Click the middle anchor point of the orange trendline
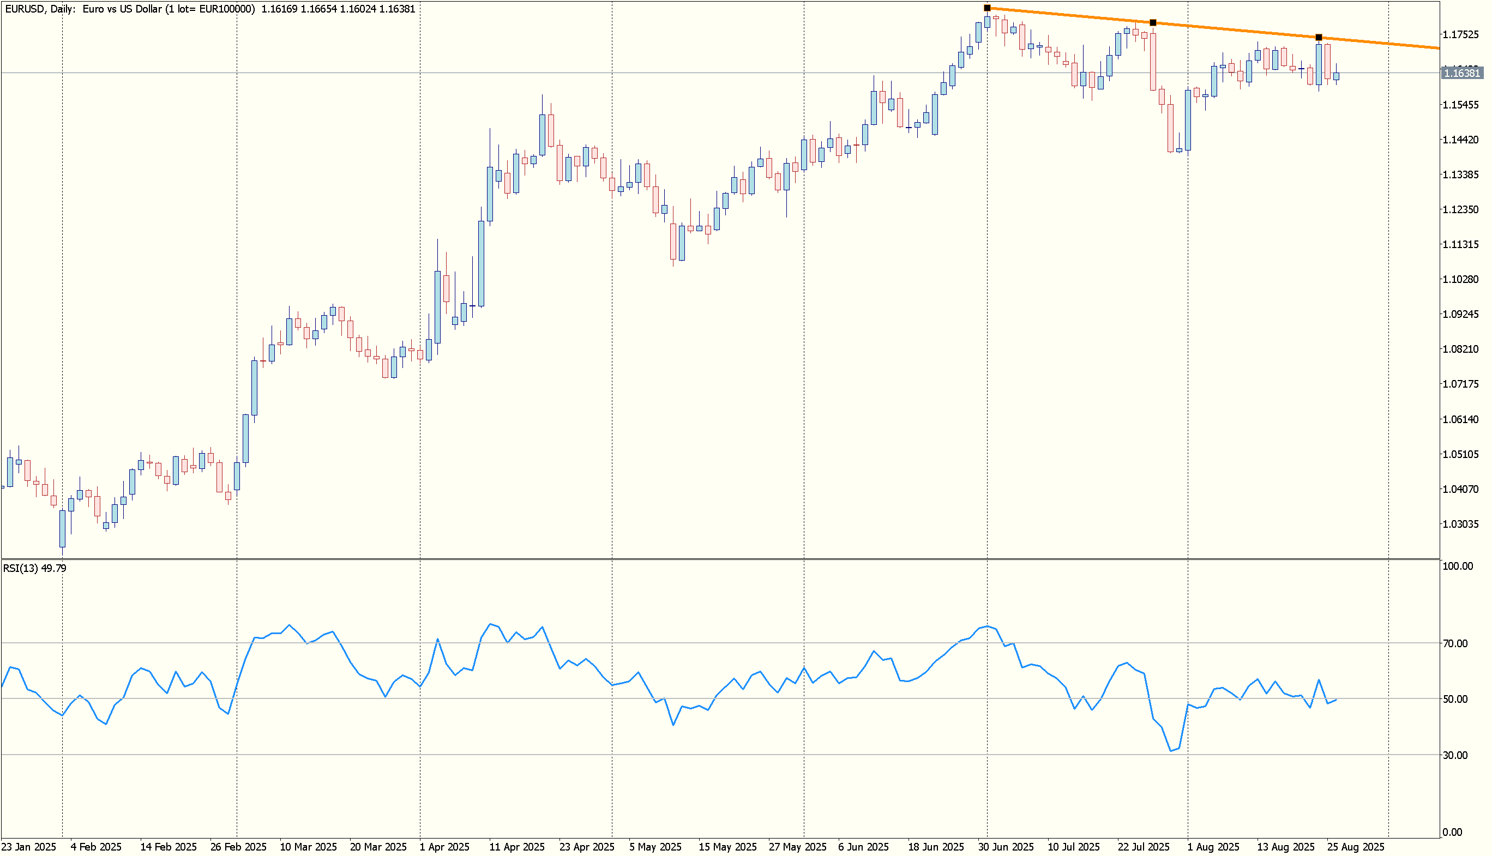Screen dimensions: 1492x856 click(1153, 23)
